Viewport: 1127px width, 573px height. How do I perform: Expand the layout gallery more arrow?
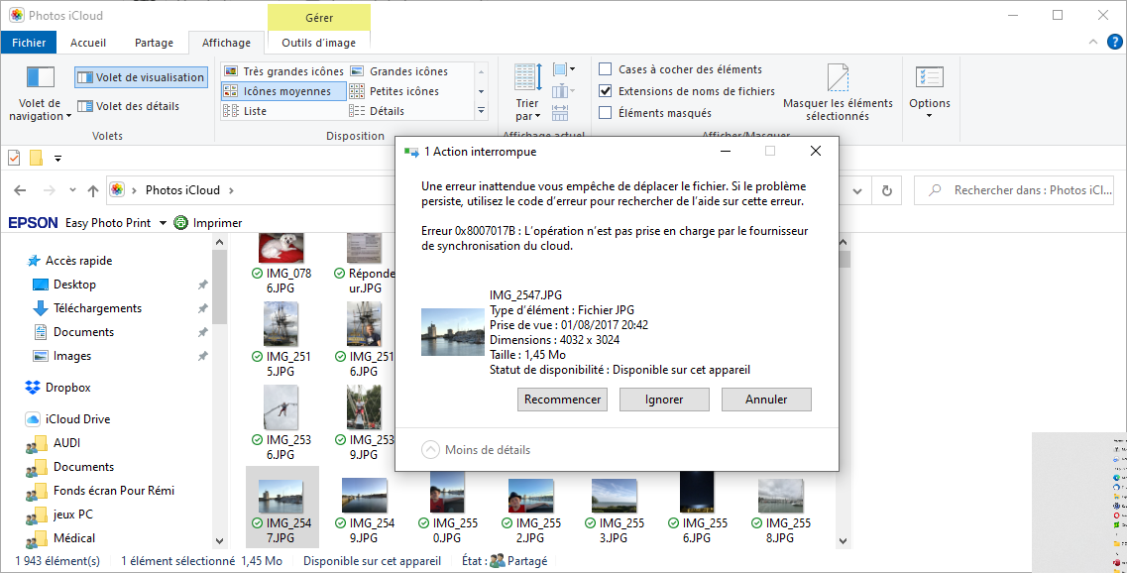point(482,111)
